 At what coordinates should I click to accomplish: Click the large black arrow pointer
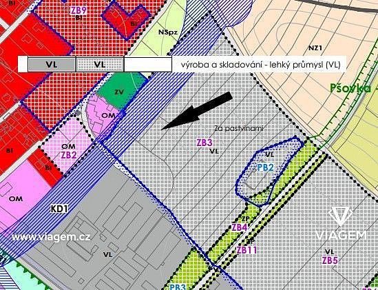point(197,111)
